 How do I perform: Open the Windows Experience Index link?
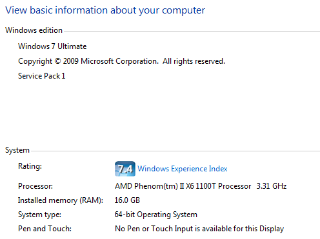click(x=183, y=169)
